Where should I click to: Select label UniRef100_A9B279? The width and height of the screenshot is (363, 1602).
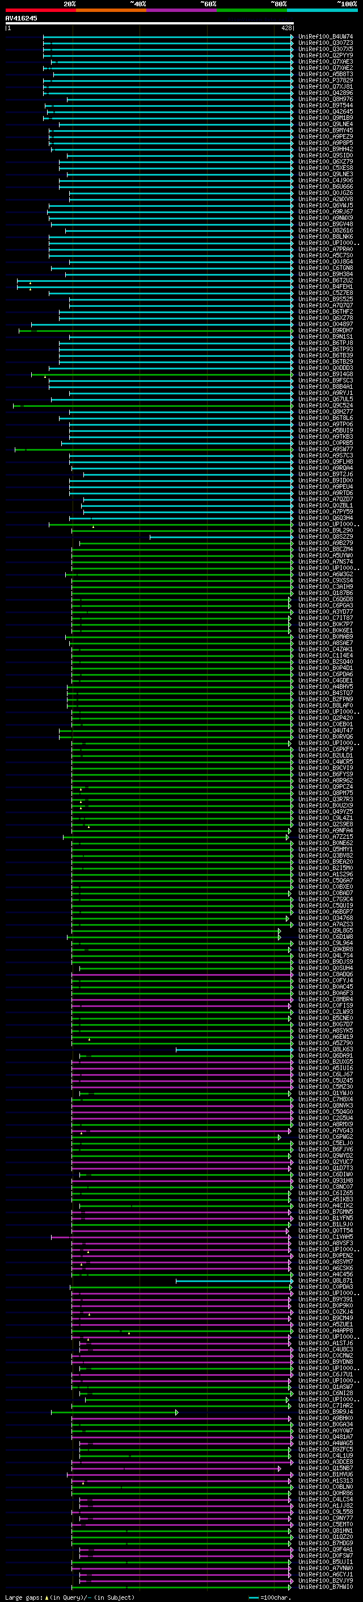tap(326, 543)
